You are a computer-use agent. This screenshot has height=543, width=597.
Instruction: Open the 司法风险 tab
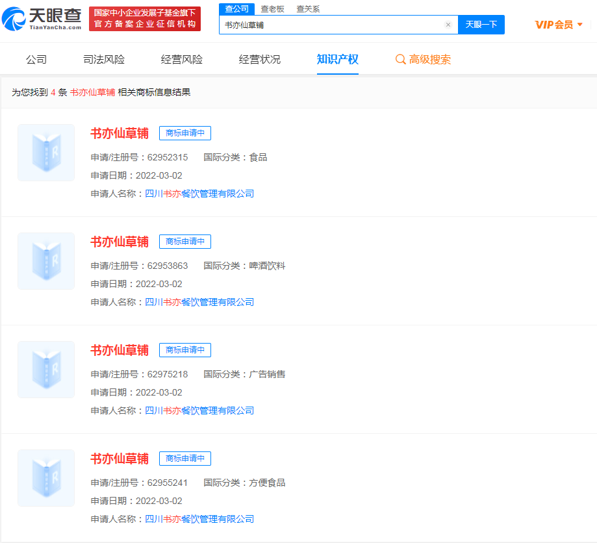pos(104,59)
